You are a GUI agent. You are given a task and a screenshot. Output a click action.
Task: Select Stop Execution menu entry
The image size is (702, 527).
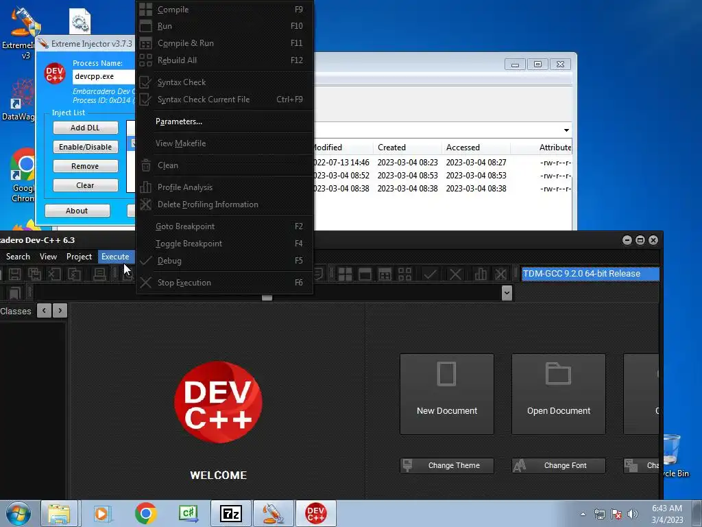pyautogui.click(x=224, y=283)
